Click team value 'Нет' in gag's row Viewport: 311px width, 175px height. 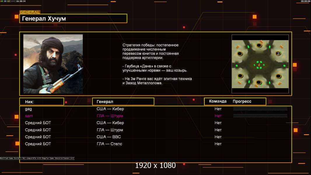coord(218,109)
